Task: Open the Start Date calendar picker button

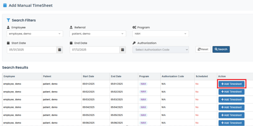Action: click(59, 50)
